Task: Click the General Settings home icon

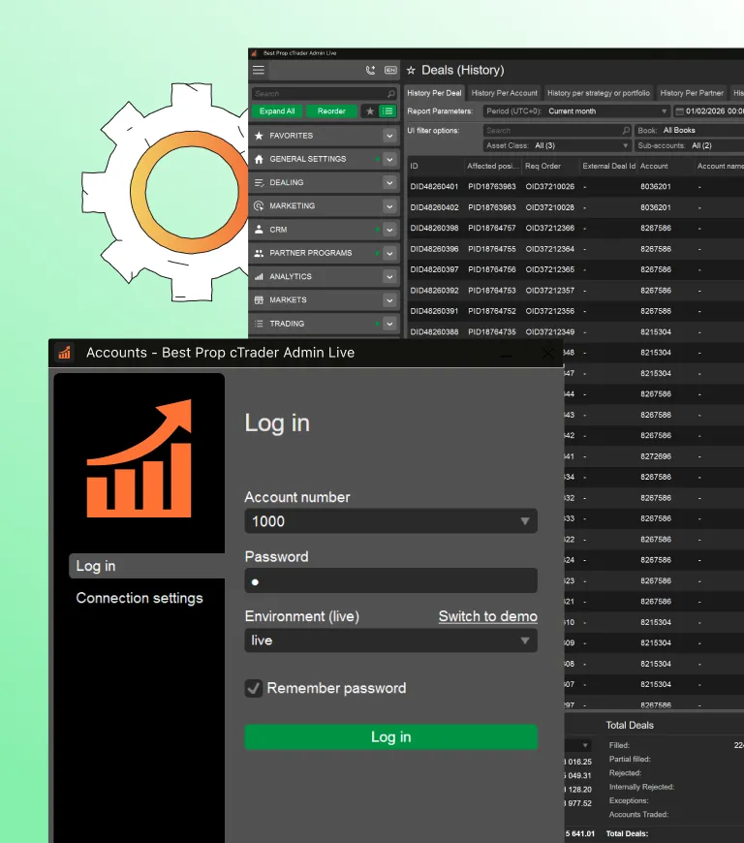Action: [x=259, y=159]
